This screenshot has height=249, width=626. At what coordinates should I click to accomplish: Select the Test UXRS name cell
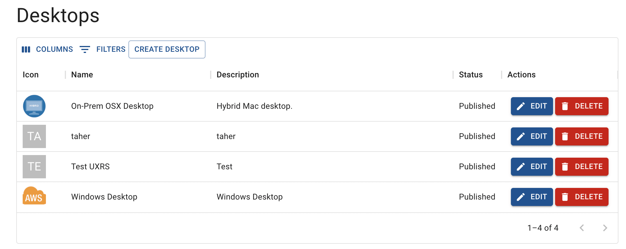pyautogui.click(x=90, y=167)
